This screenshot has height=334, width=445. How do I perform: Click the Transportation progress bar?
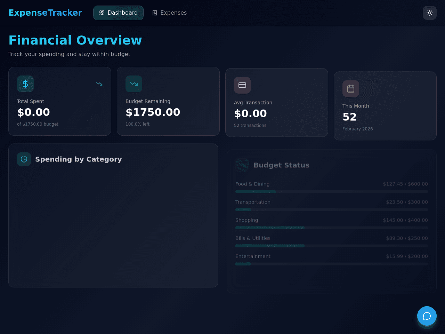(332, 210)
